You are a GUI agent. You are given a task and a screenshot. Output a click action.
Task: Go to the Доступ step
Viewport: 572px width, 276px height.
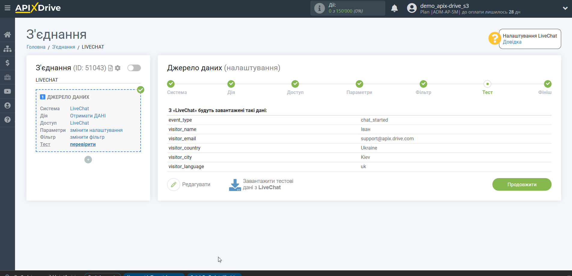[x=295, y=84]
